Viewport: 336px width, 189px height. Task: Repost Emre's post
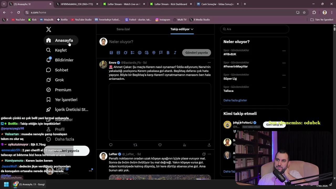[x=135, y=145]
